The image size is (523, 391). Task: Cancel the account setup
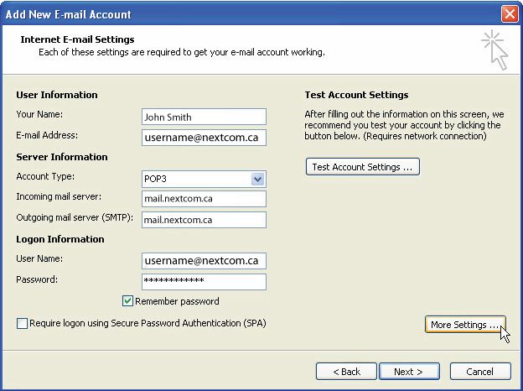pos(479,371)
